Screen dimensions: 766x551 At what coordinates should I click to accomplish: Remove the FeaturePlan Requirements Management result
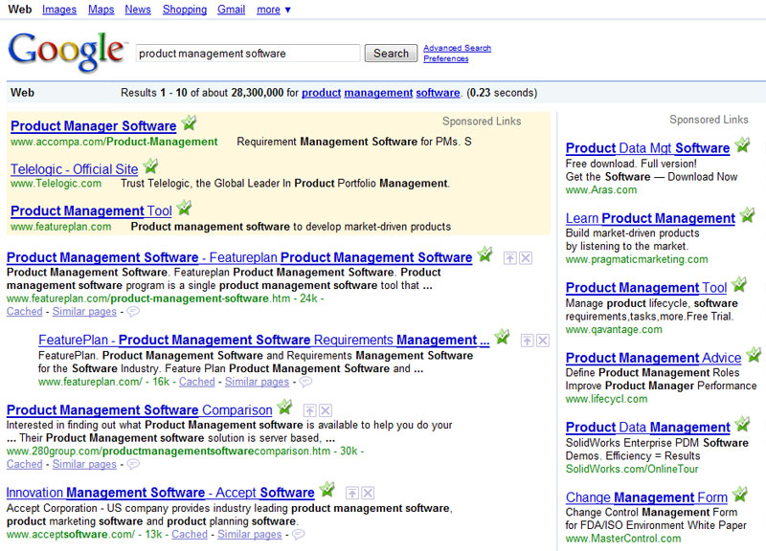click(x=543, y=340)
